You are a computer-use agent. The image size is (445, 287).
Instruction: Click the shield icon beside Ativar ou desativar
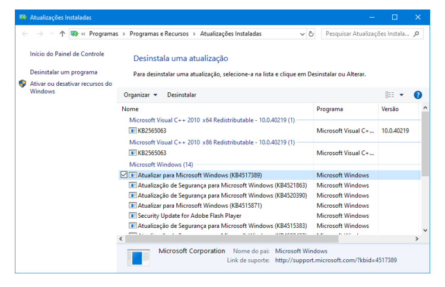tap(23, 84)
